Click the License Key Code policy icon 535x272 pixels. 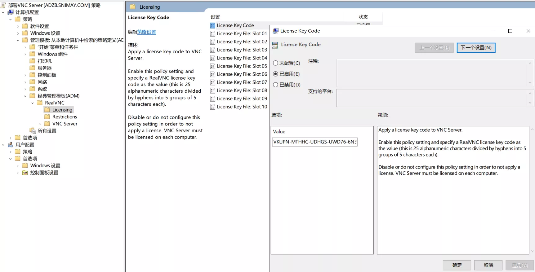pyautogui.click(x=213, y=25)
